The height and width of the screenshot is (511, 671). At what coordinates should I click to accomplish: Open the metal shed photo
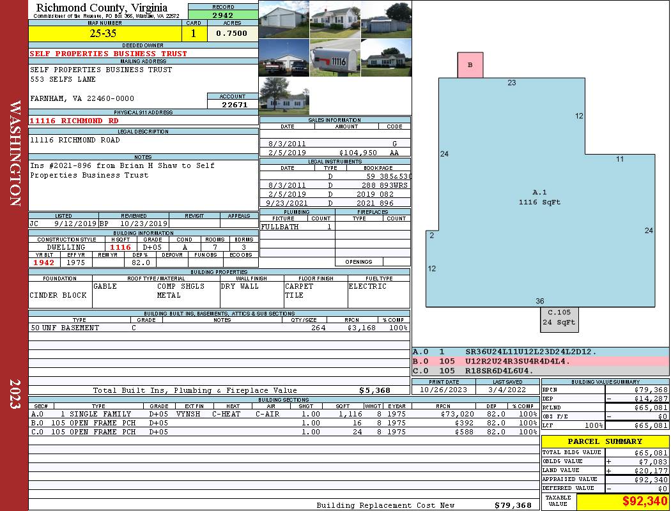point(386,20)
